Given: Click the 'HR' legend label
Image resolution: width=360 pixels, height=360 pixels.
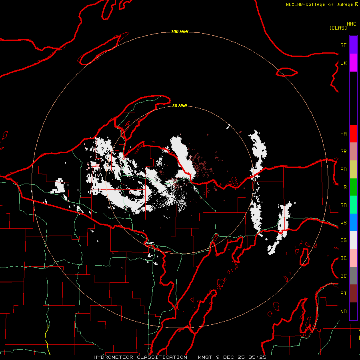Looking at the screenshot, I should pyautogui.click(x=343, y=187).
